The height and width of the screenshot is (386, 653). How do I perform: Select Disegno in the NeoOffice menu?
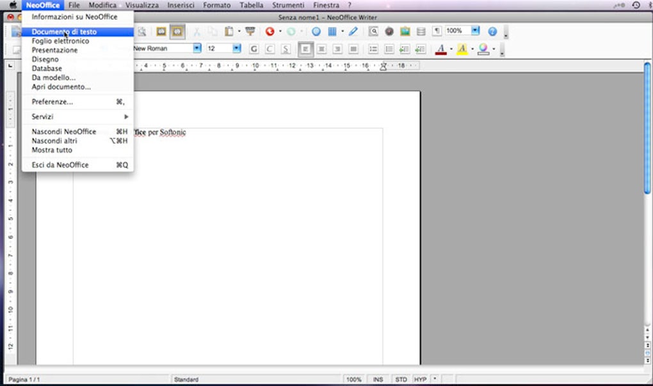[x=78, y=59]
